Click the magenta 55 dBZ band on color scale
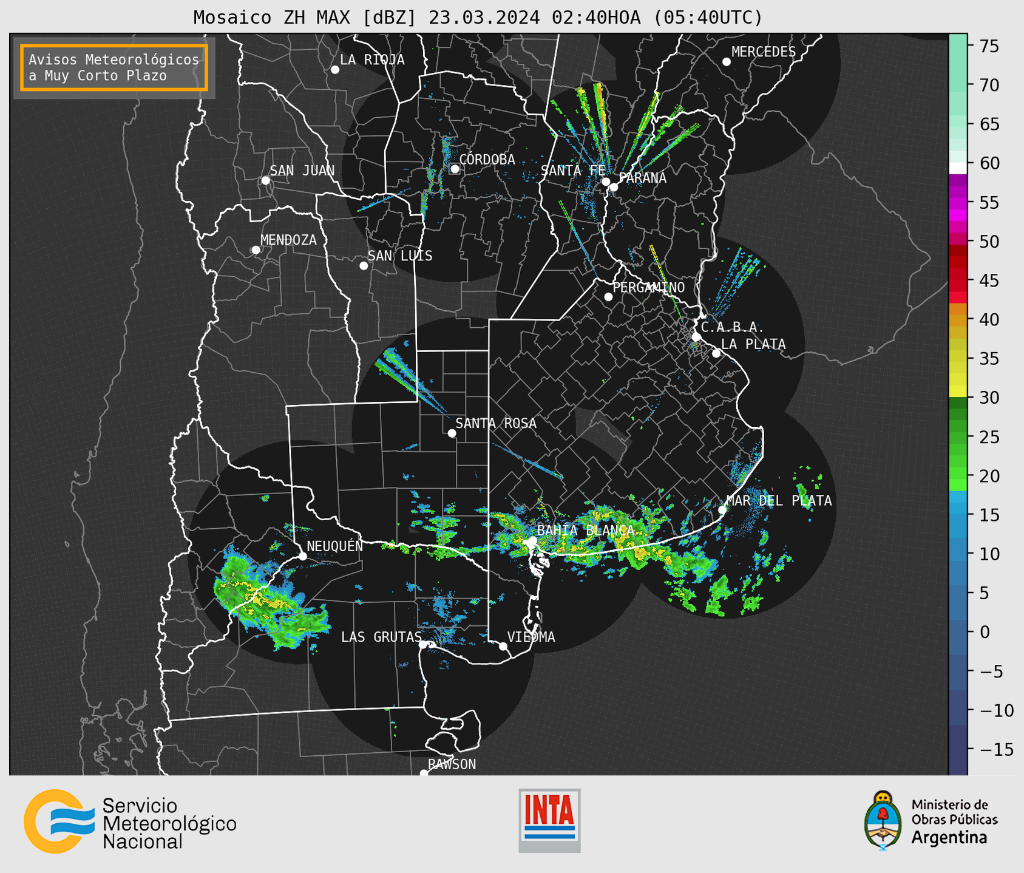Viewport: 1024px width, 873px height. point(958,202)
